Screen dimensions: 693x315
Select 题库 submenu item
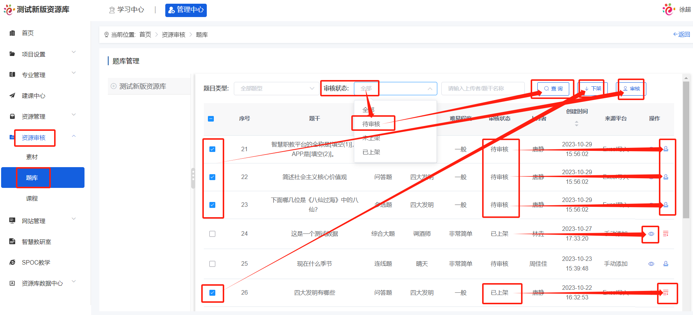pyautogui.click(x=43, y=178)
